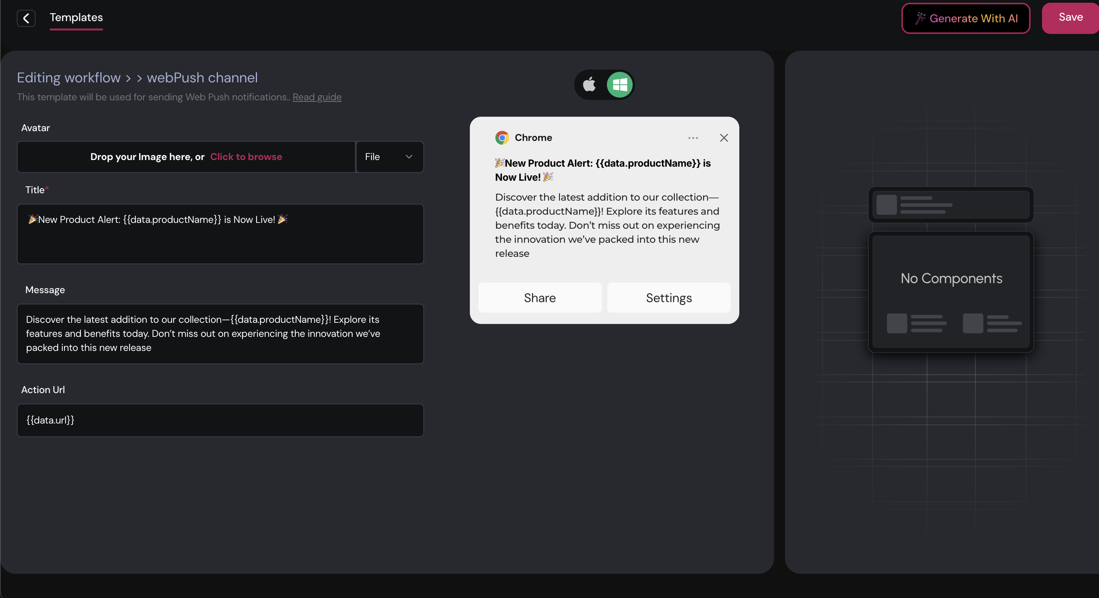1099x598 pixels.
Task: Click the Chrome logo icon in preview
Action: 502,138
